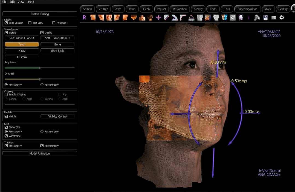Viewport: 295px width, 192px height.
Task: Open the Ceph tab
Action: 146,9
